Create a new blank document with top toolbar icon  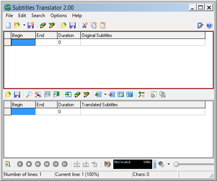8,25
